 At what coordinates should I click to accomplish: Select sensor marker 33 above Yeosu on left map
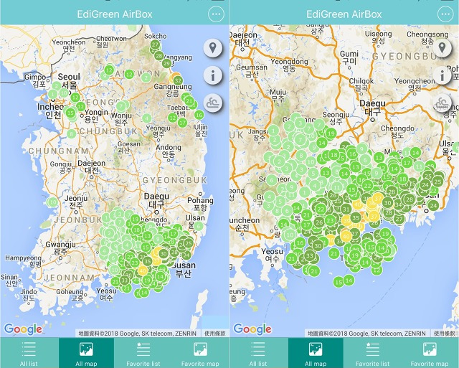click(124, 280)
